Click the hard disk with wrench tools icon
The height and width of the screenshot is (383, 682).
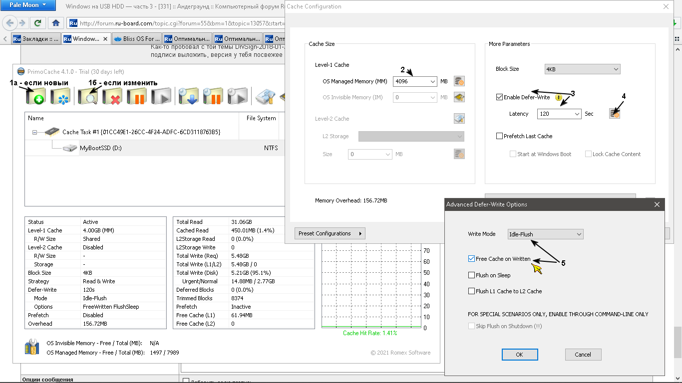265,96
